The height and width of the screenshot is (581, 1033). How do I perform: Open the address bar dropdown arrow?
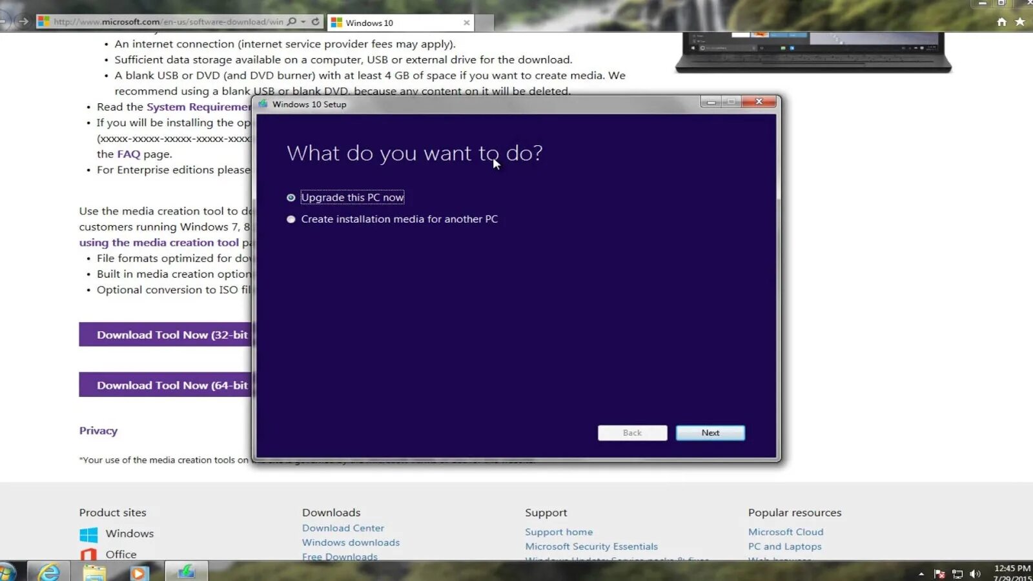tap(303, 22)
